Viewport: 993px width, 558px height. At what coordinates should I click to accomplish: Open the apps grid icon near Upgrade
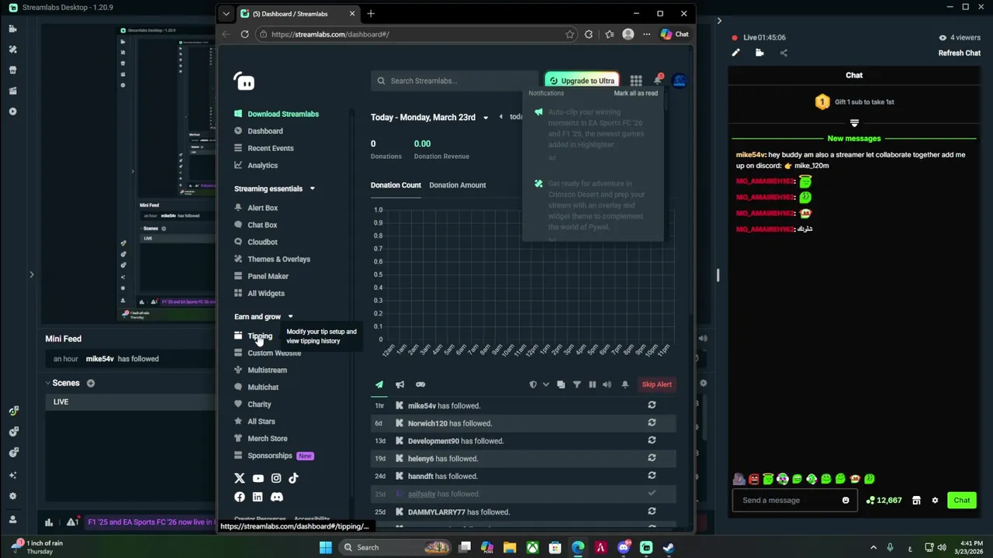(x=636, y=81)
